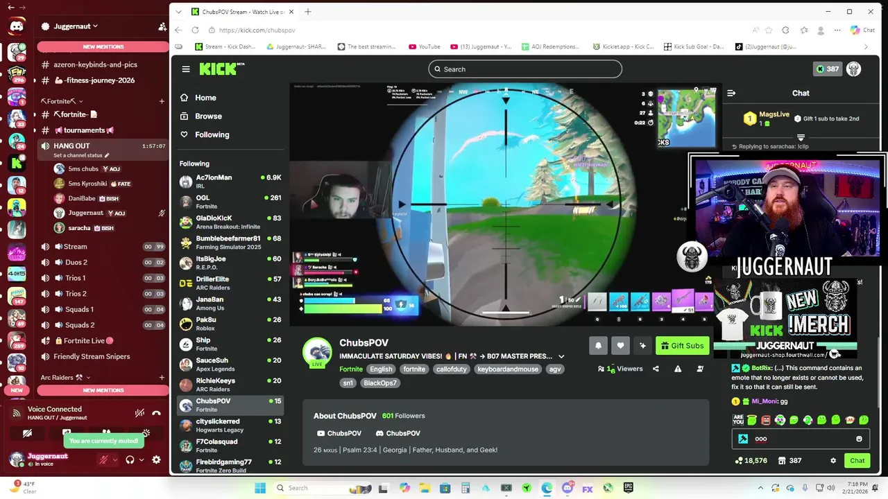
Task: Share the ChubsPOV stream
Action: 656,369
